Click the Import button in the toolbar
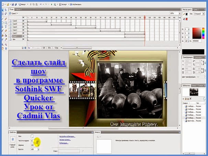Screen dimensions: 208x156 (x=22, y=4)
